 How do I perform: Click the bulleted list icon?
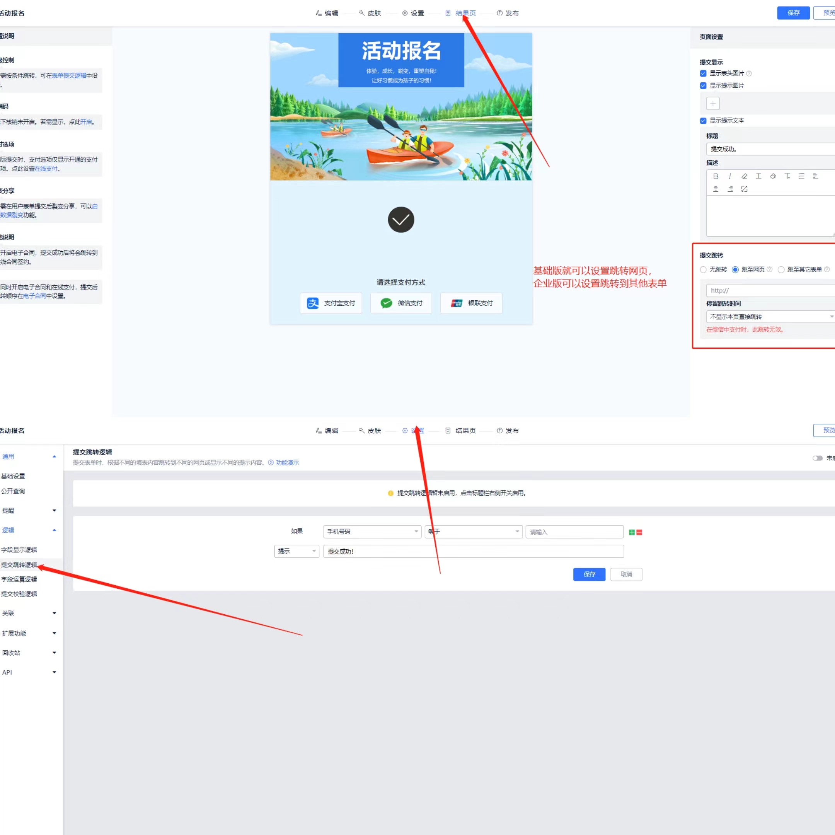[801, 176]
